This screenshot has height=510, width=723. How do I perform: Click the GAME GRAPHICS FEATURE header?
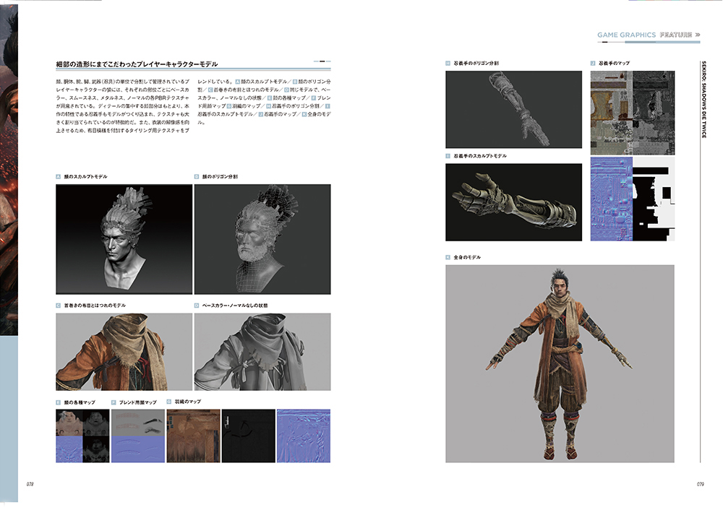[x=648, y=35]
